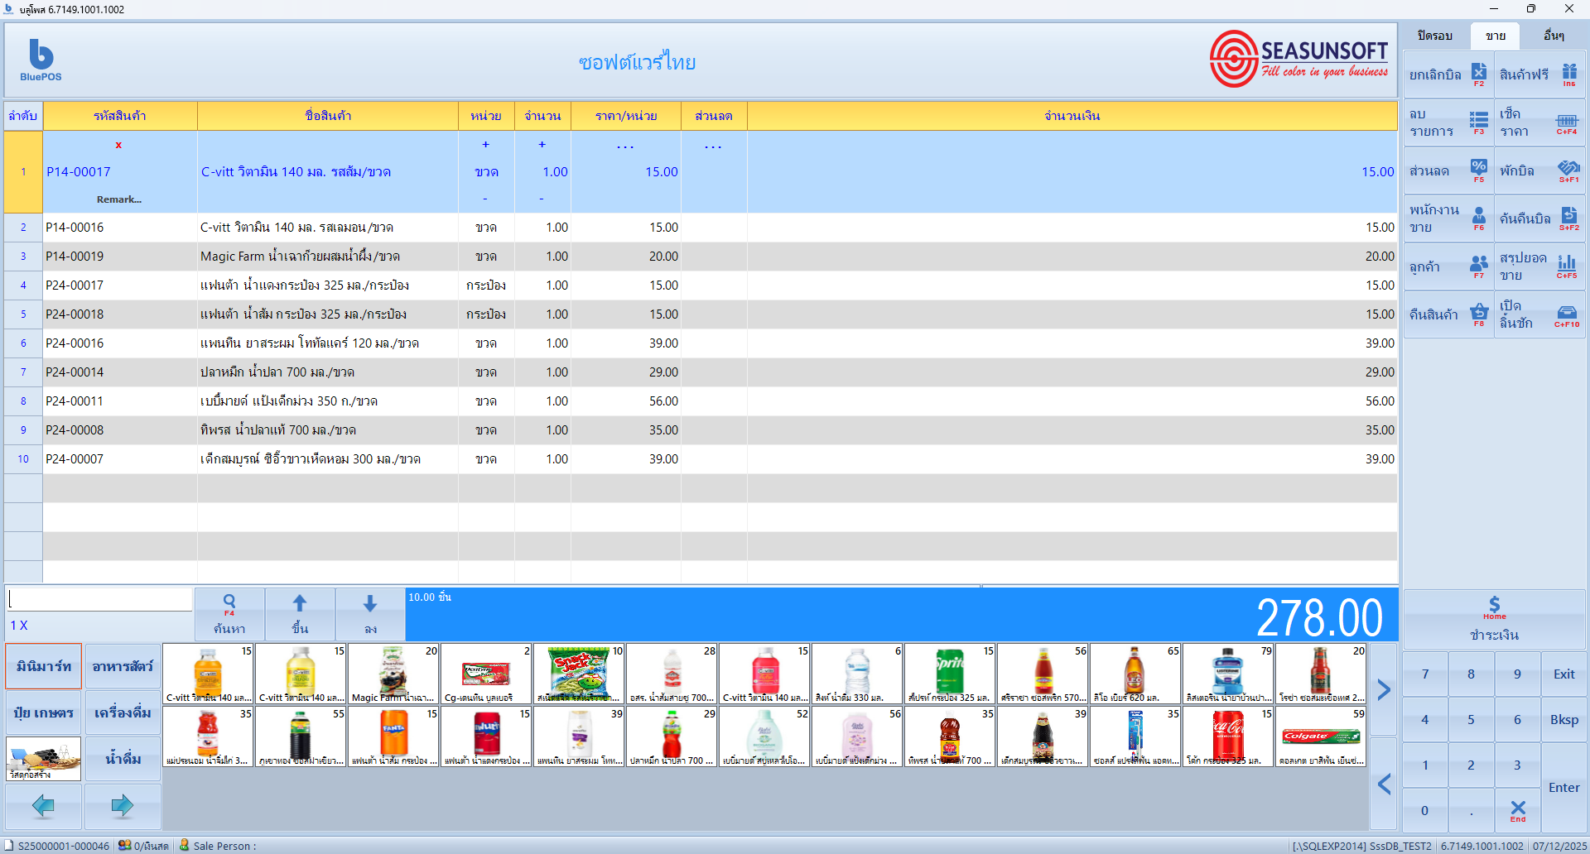Screen dimensions: 1590x854
Task: Add a free item using สินค้าฟรี Ins
Action: 1539,74
